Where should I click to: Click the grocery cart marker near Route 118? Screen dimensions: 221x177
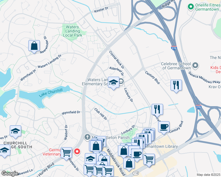(x=149, y=160)
